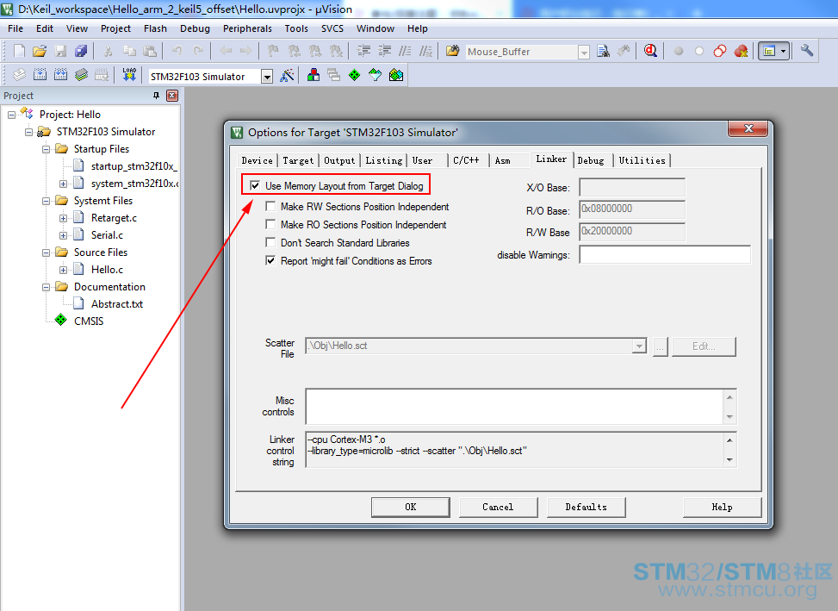Click the Select Software Packs icon

[376, 75]
